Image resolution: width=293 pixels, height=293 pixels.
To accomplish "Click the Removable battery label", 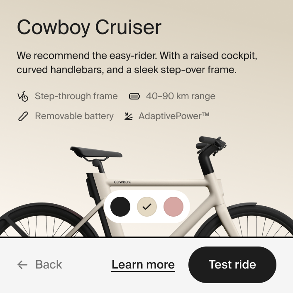I will [x=74, y=116].
